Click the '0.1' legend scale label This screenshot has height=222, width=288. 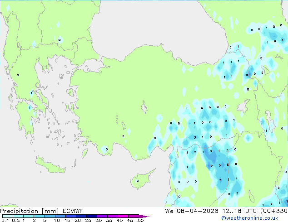(5, 220)
